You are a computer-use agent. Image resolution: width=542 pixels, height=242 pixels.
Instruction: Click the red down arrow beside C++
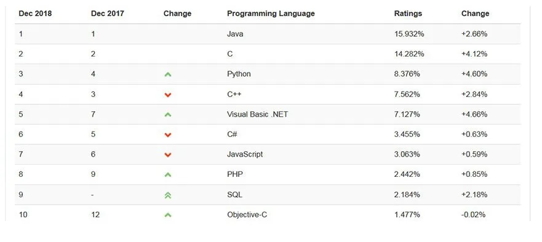tap(168, 95)
